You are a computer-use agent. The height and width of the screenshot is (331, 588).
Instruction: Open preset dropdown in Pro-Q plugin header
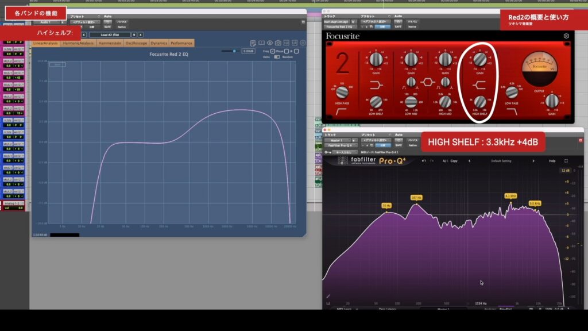376,140
